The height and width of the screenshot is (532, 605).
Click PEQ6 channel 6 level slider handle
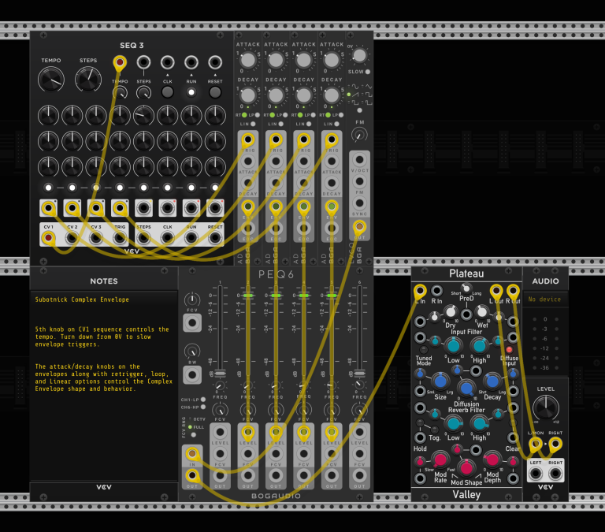(x=359, y=374)
